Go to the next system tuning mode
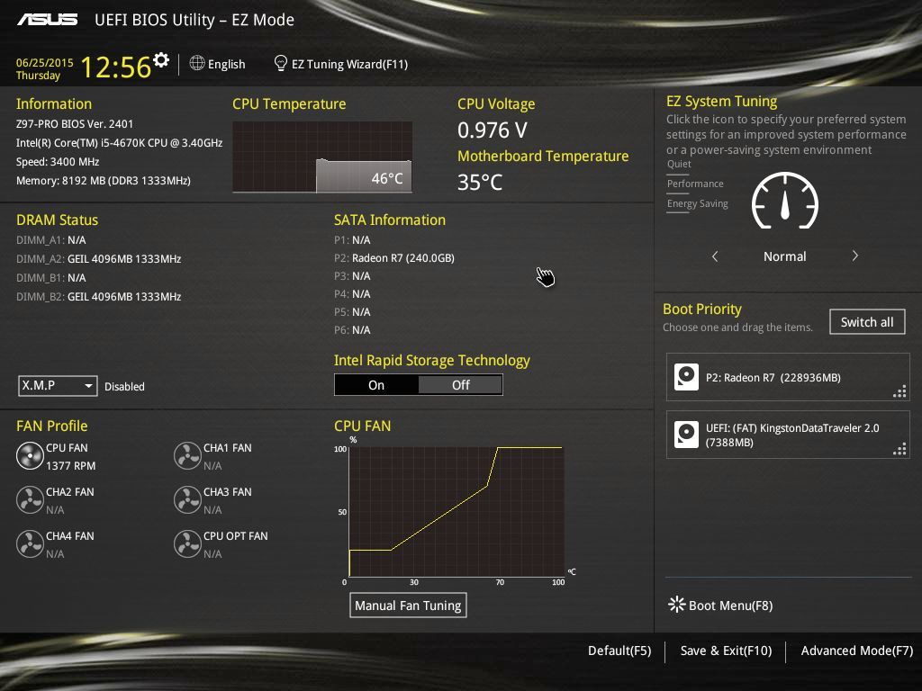922x691 pixels. 855,256
